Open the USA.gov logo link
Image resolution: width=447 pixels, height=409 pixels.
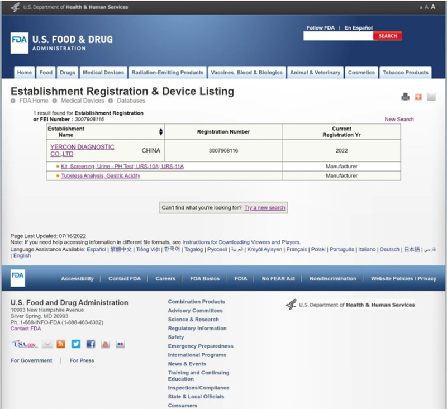[24, 344]
